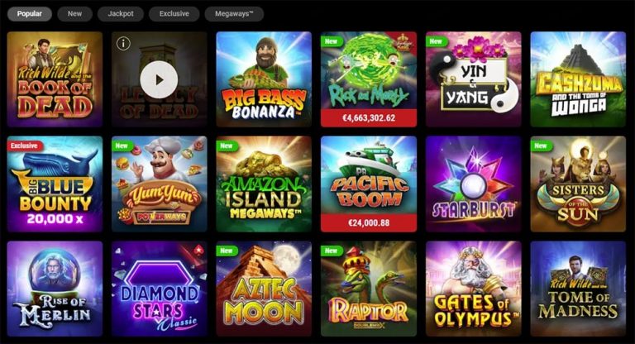Open the Sisters of the Sun game

[x=578, y=184]
